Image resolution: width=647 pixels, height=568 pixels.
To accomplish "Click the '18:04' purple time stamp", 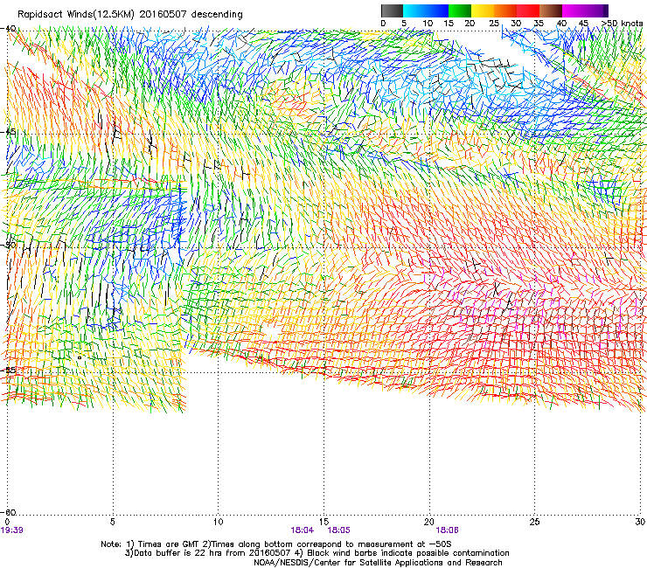I will coord(302,530).
